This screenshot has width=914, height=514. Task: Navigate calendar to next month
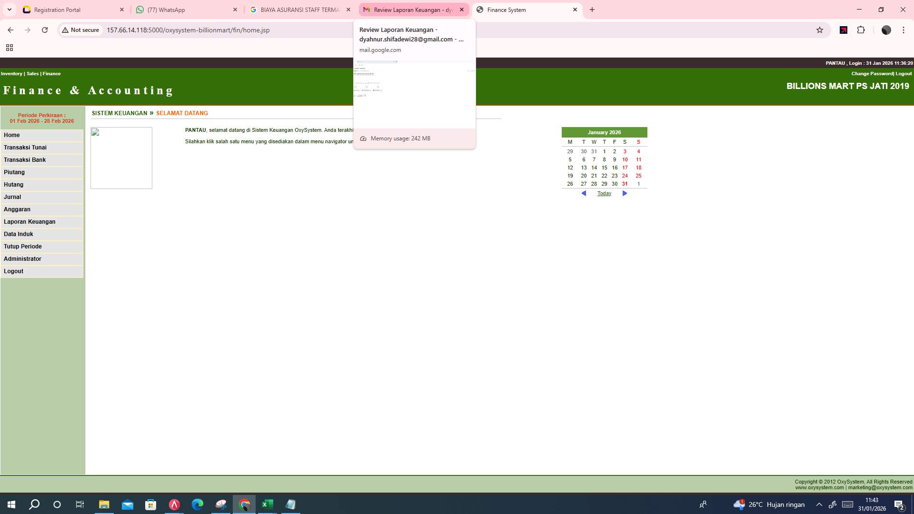(x=625, y=193)
